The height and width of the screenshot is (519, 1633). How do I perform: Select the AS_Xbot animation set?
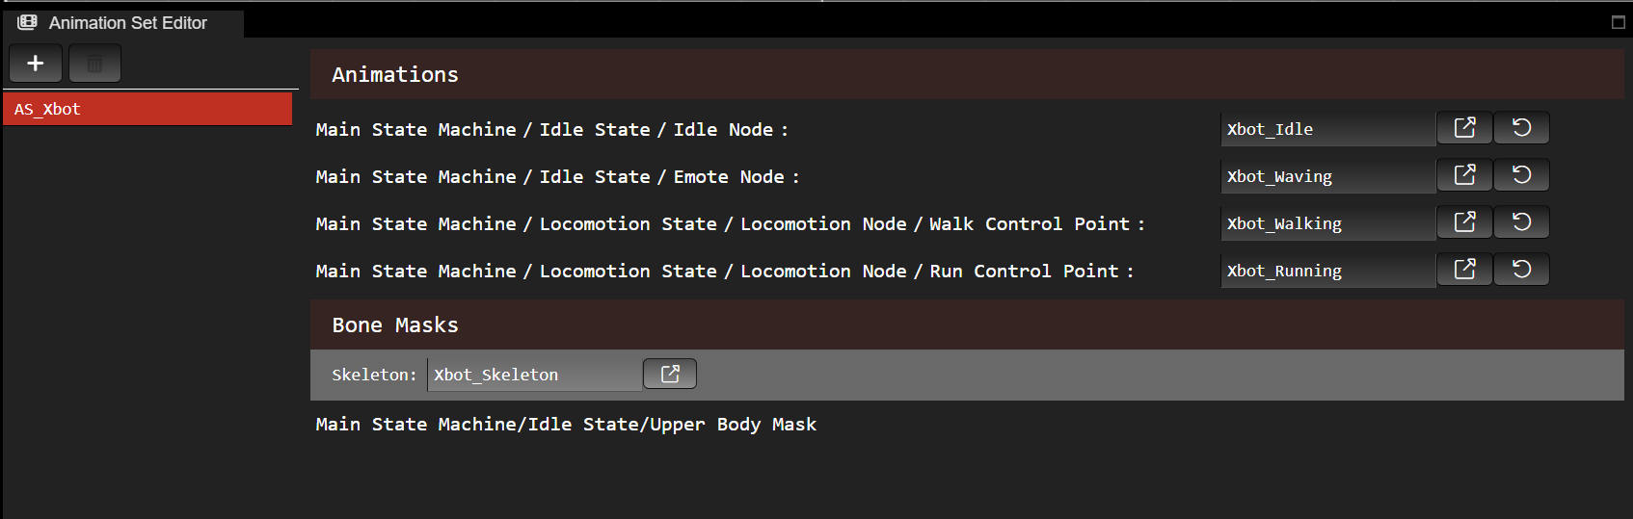147,109
